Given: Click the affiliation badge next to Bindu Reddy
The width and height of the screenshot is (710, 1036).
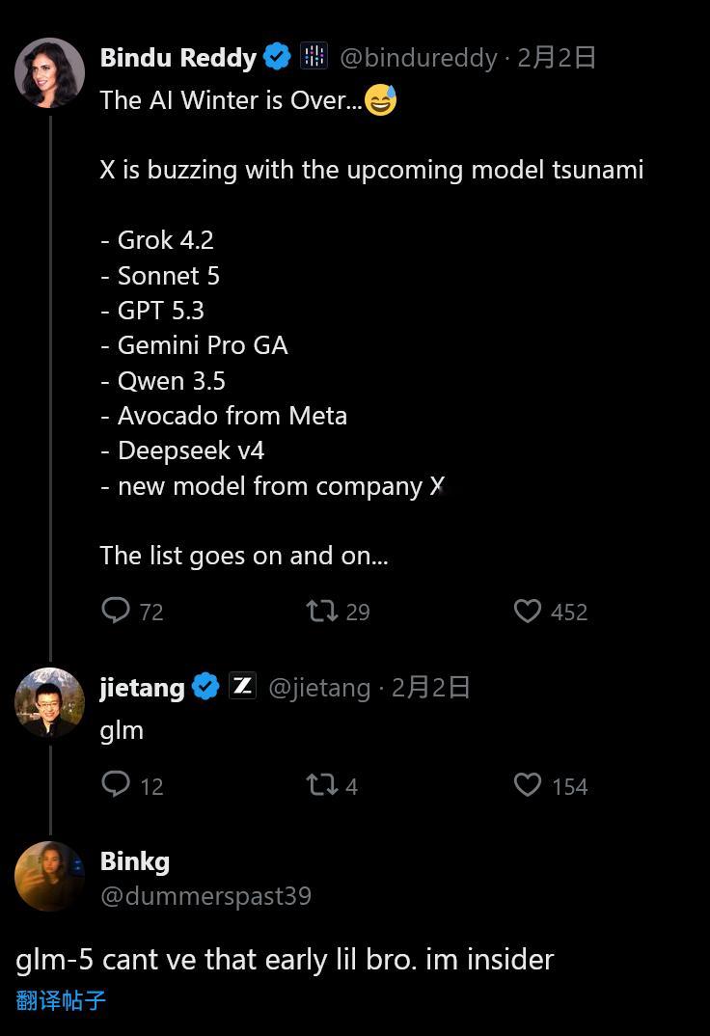Looking at the screenshot, I should (314, 57).
